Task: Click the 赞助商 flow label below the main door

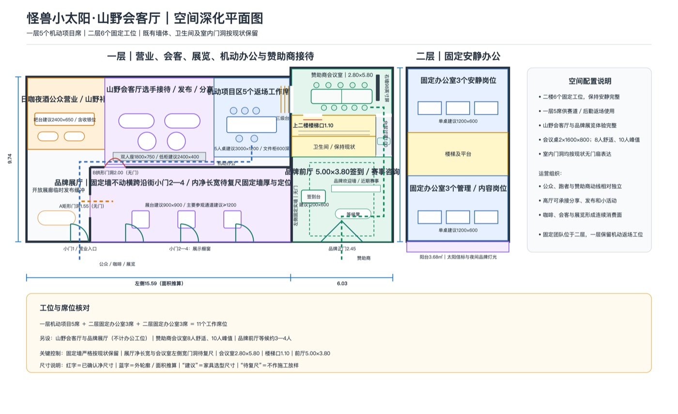Action: (x=364, y=259)
